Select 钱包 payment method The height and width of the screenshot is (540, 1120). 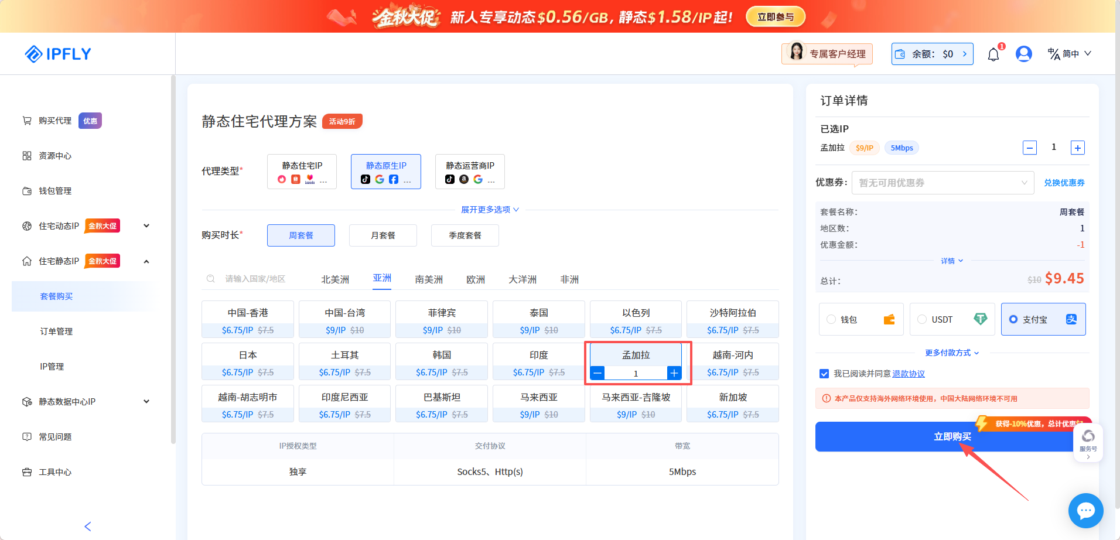pos(861,319)
